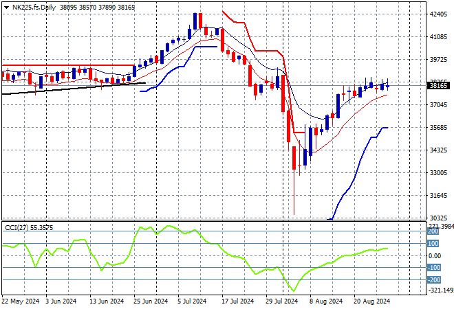
Task: Click the 5 Jul 2024 date label
Action: pos(191,301)
